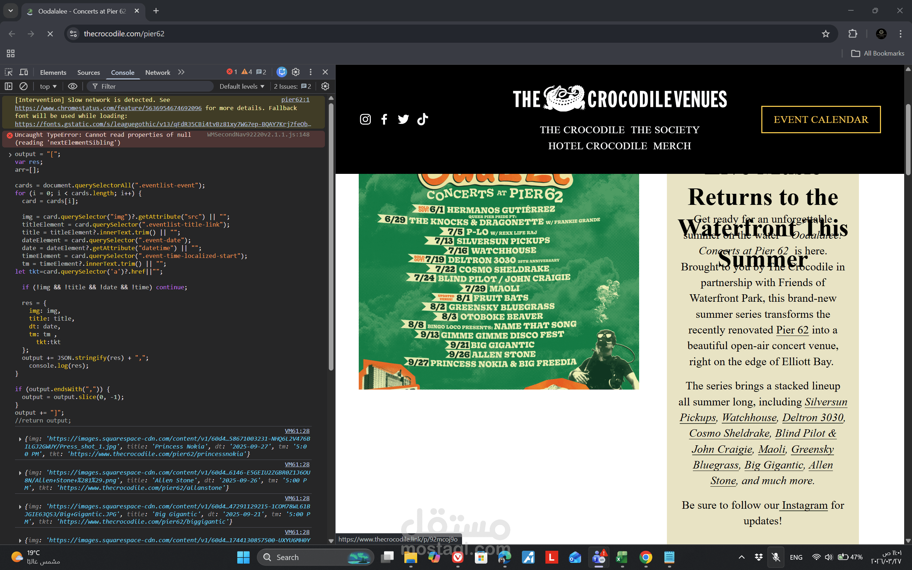Open the browser extensions puzzle icon
The width and height of the screenshot is (912, 570).
pyautogui.click(x=853, y=33)
